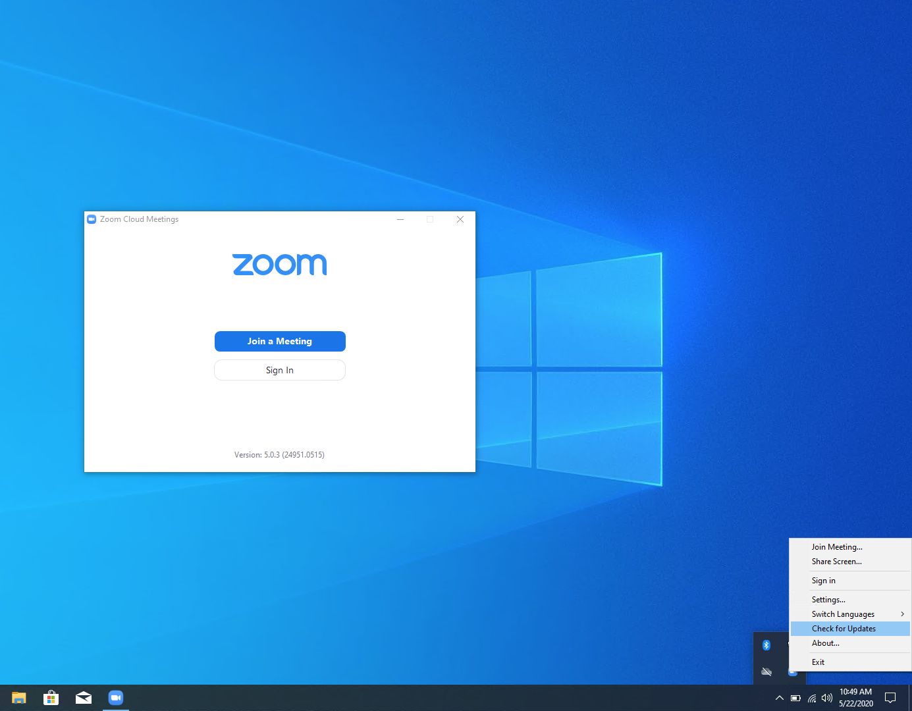Viewport: 912px width, 711px height.
Task: Click the Bluetooth tray icon
Action: [x=766, y=645]
